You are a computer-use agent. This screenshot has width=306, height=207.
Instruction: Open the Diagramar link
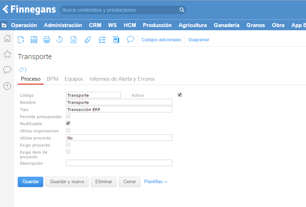pos(199,40)
